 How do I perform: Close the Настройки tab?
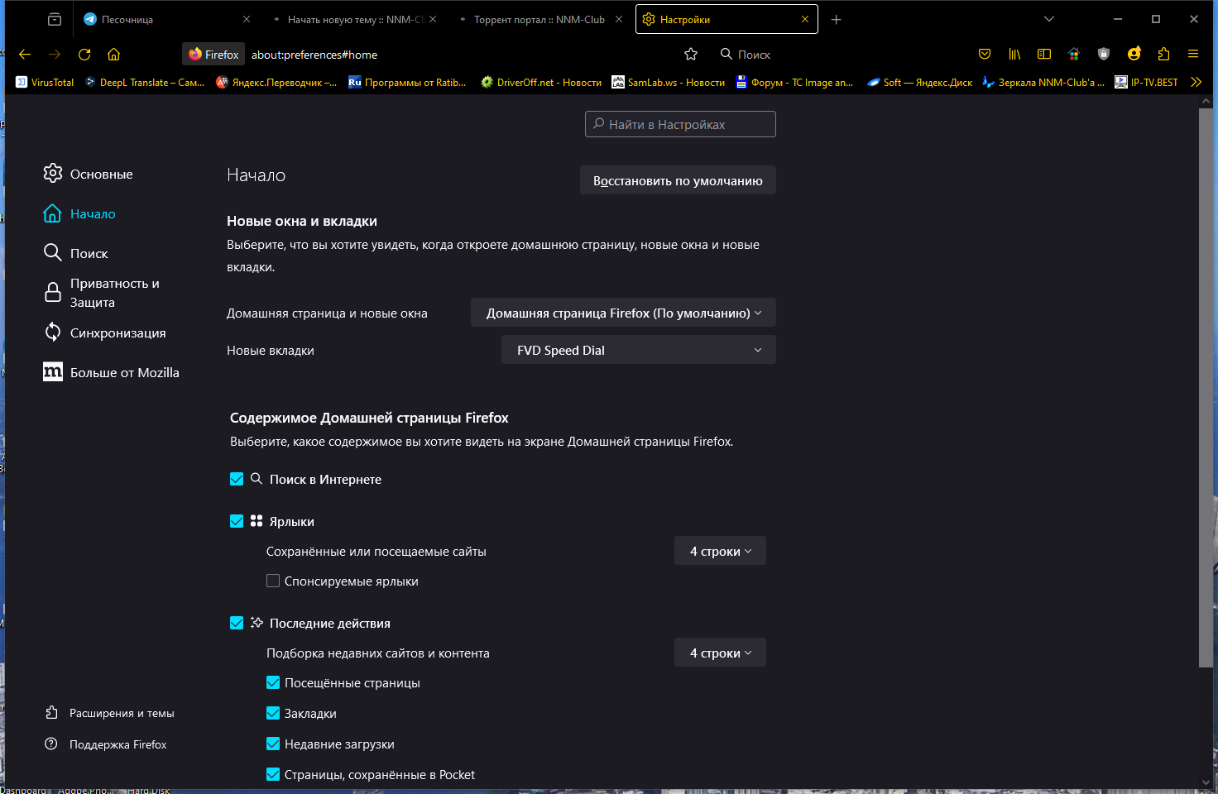click(805, 19)
